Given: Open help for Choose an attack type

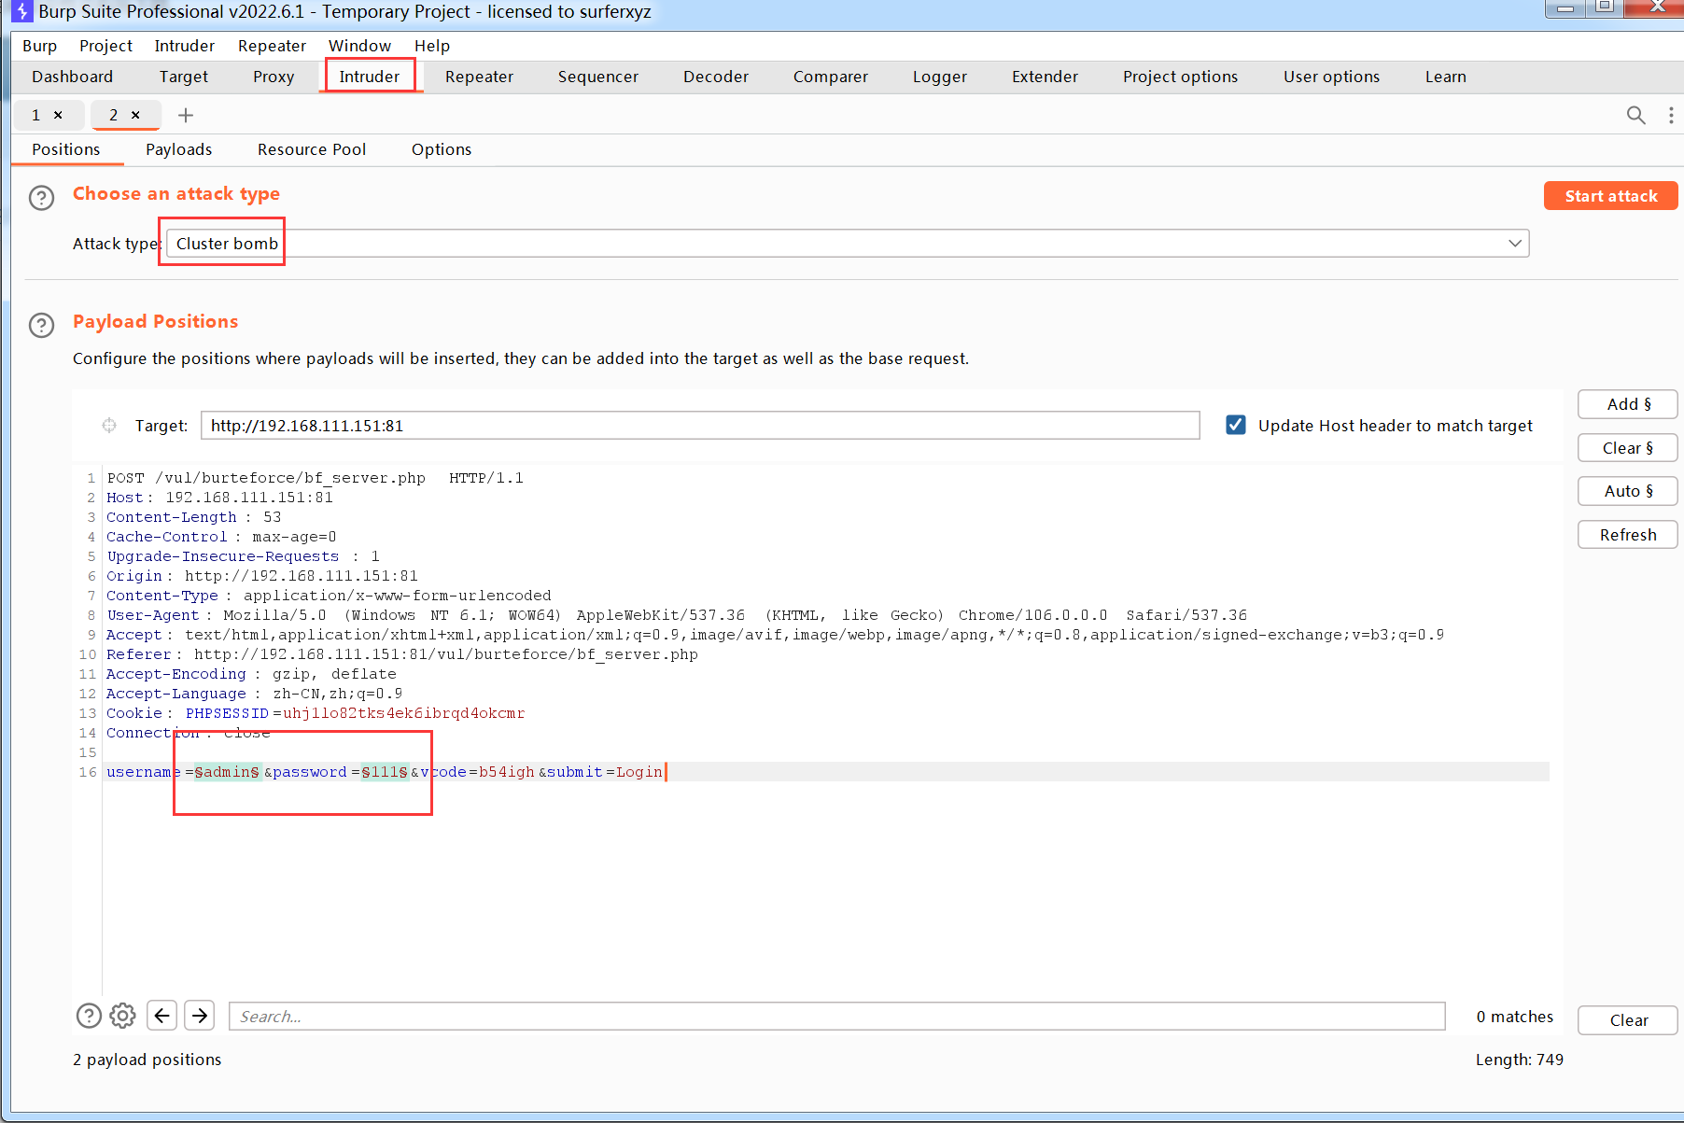Looking at the screenshot, I should point(41,198).
